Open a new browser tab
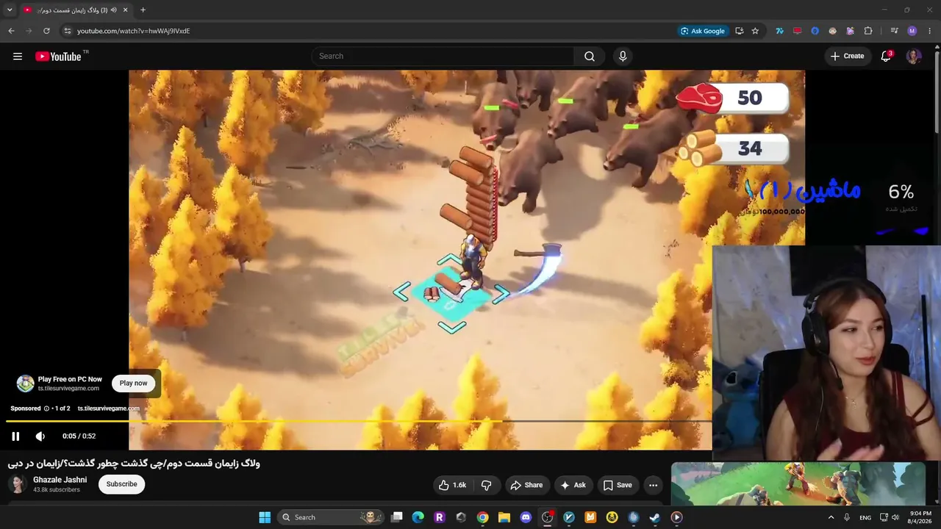This screenshot has width=941, height=529. 143,10
